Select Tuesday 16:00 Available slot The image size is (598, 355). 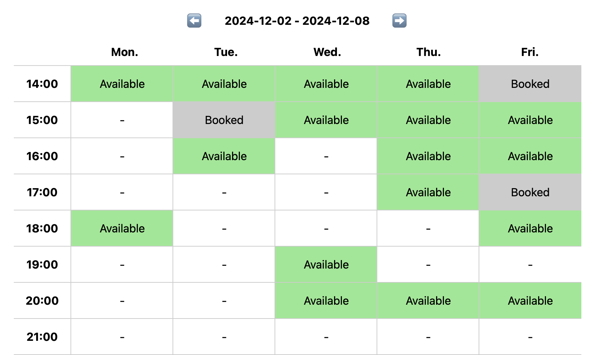tap(224, 156)
